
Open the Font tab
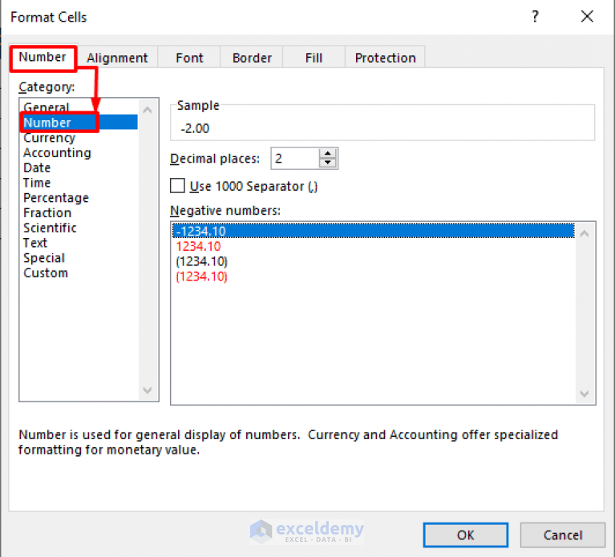(189, 58)
